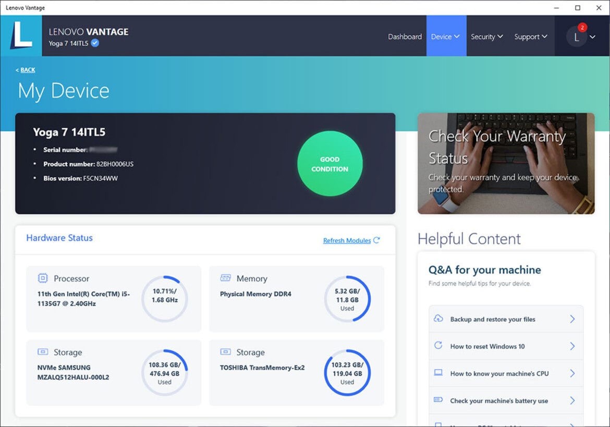This screenshot has height=427, width=610.
Task: Click TOSHIBA TransMemory-Ex2 drive name
Action: pos(262,368)
